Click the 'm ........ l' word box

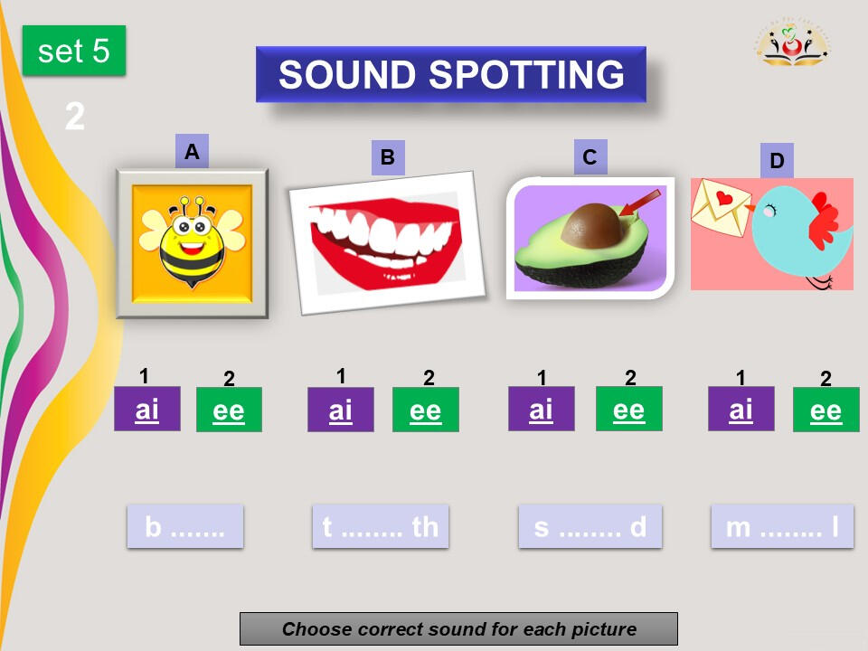(x=782, y=526)
